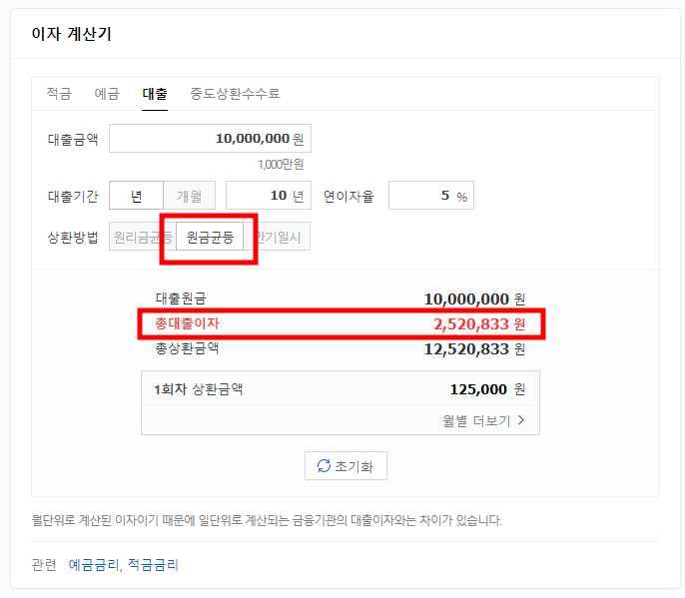The height and width of the screenshot is (598, 685).
Task: Click the 1회차 상환금액 125,000 원 value
Action: [487, 389]
